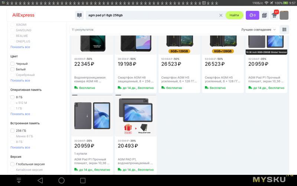Tap the Wi-Fi status icon

pos(266,3)
